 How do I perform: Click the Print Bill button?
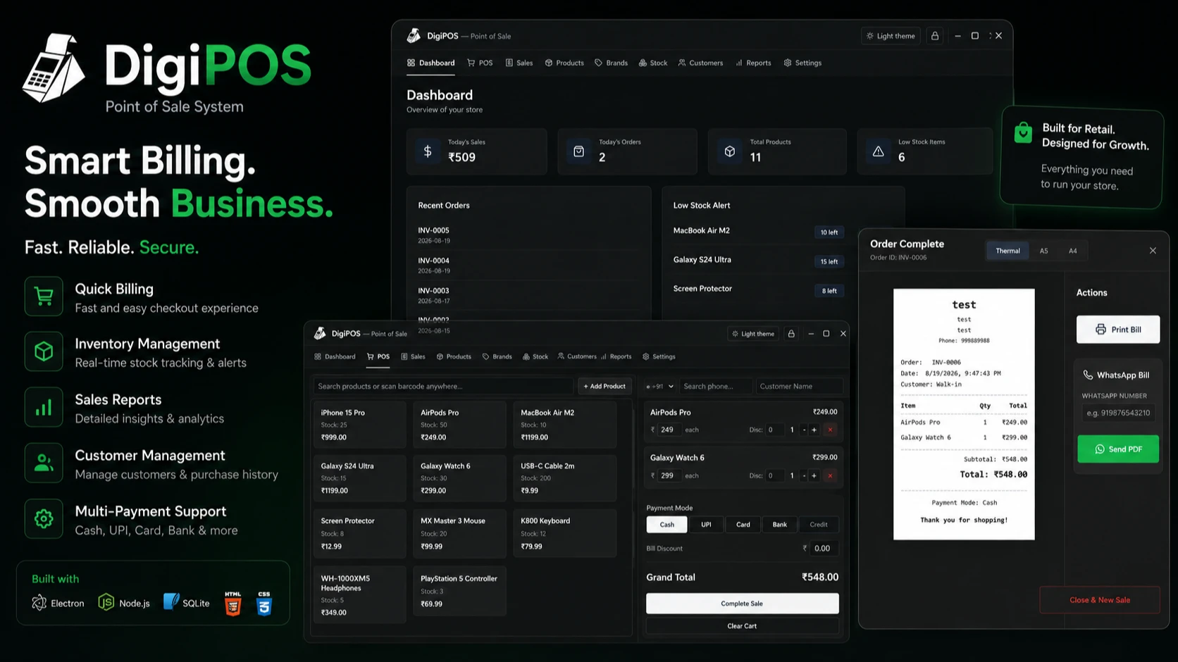[x=1118, y=330]
